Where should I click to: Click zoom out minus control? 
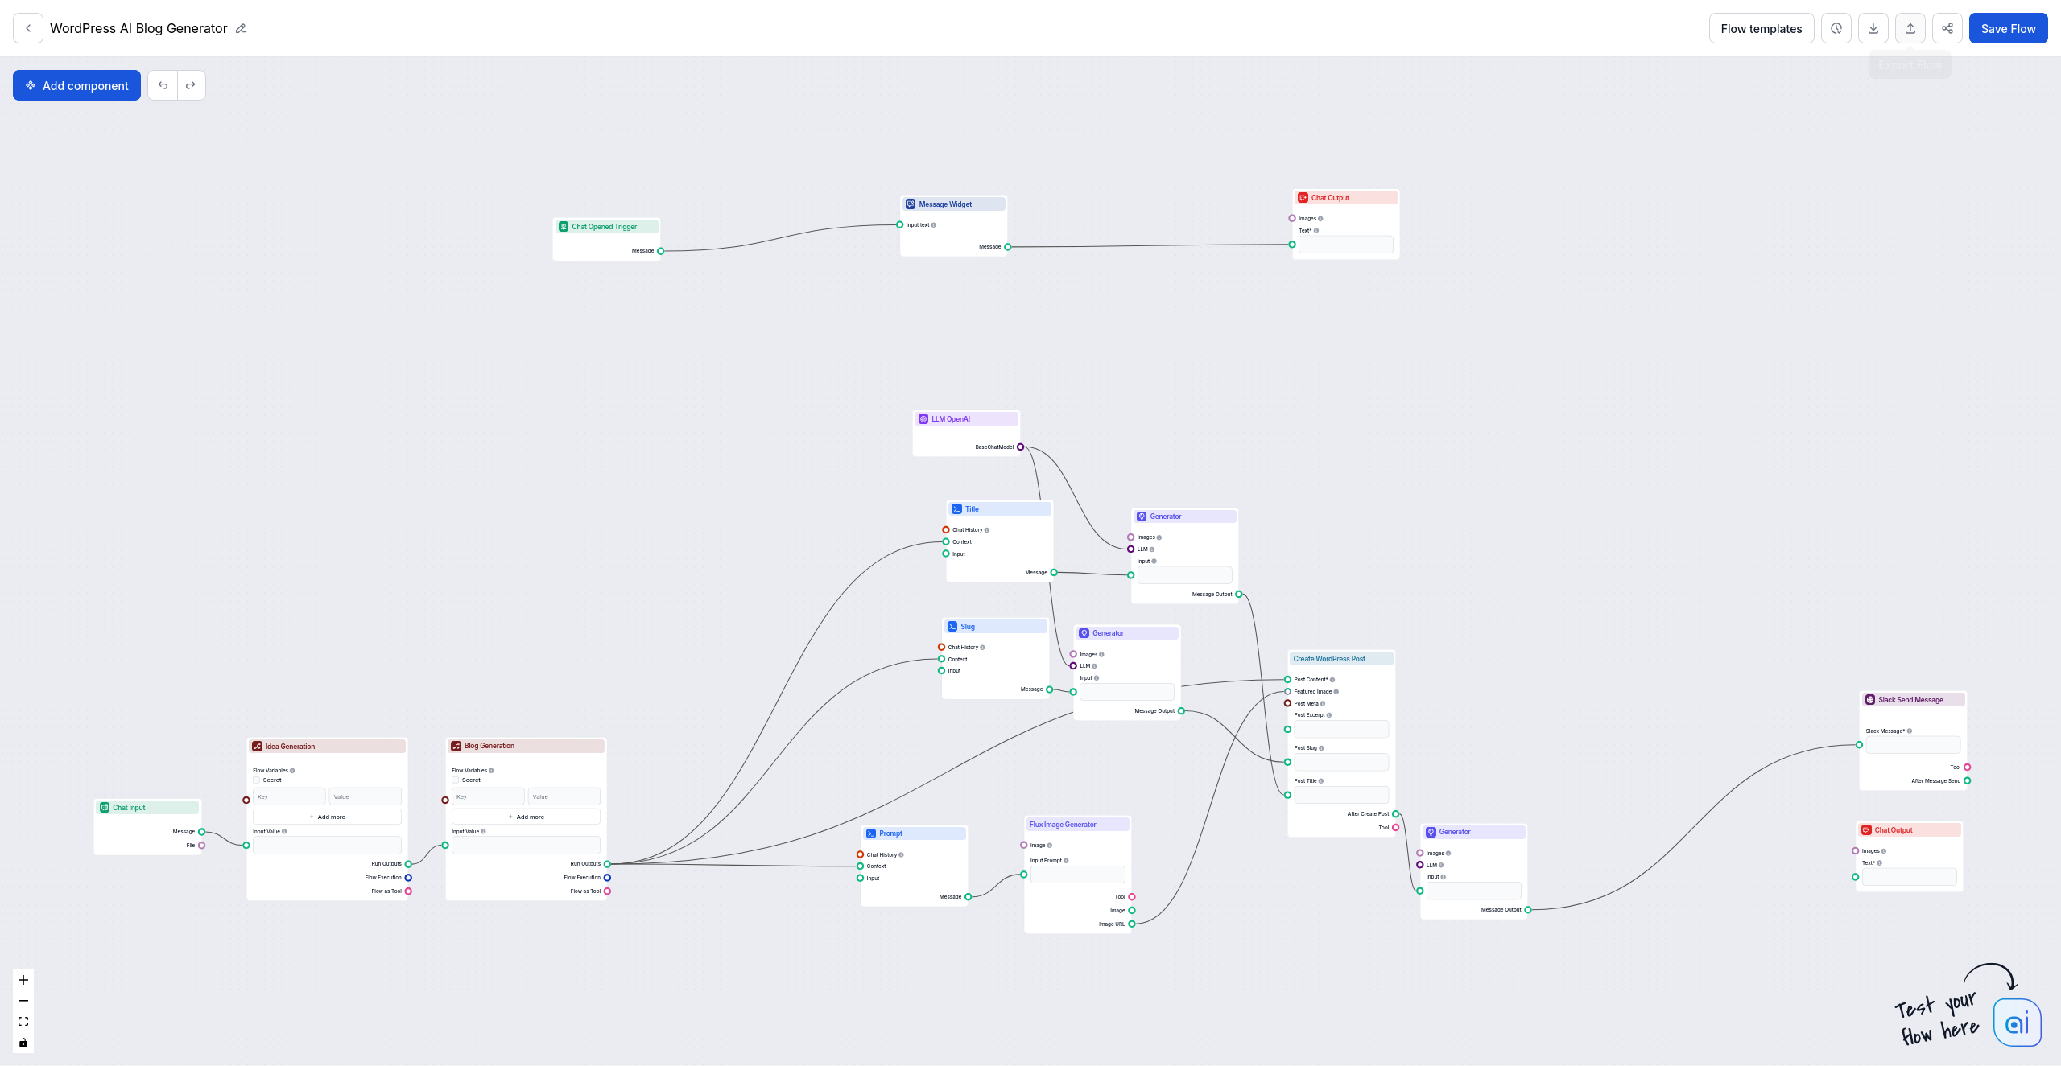click(x=23, y=1001)
